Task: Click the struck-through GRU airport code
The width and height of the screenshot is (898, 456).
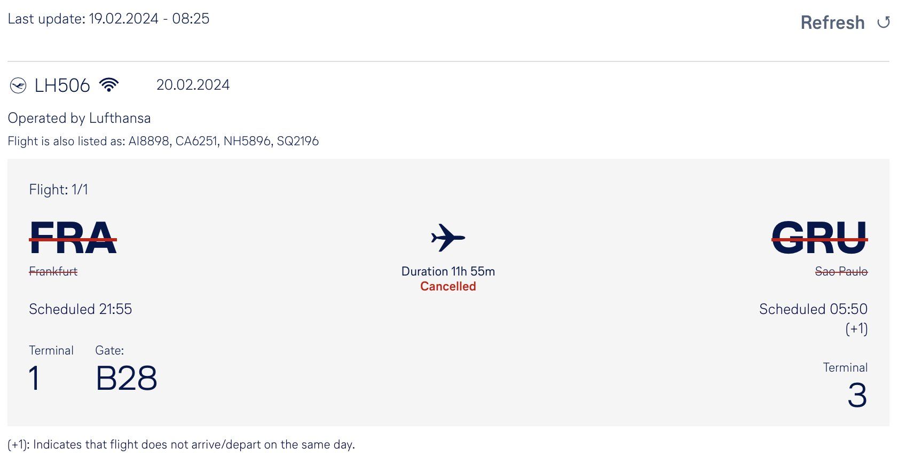Action: pyautogui.click(x=820, y=238)
